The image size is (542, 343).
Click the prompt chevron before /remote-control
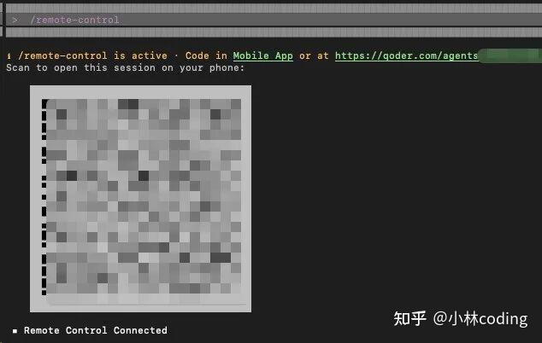pyautogui.click(x=15, y=20)
